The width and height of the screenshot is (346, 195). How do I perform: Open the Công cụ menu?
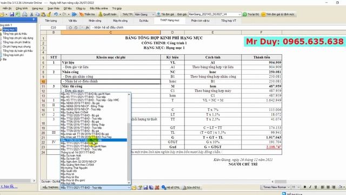pyautogui.click(x=81, y=9)
